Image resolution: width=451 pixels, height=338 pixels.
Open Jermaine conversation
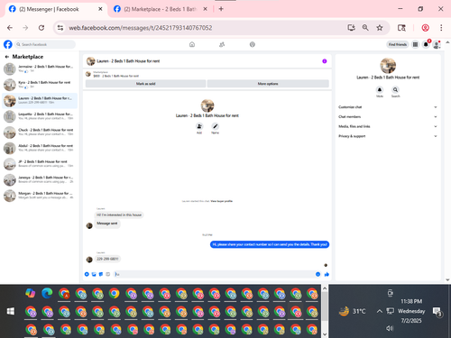(40, 69)
